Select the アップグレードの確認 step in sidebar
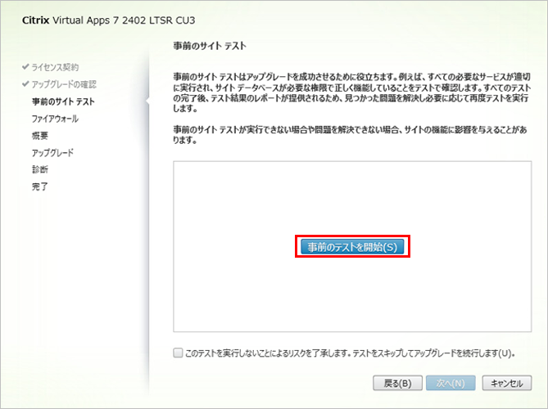Viewport: 548px width, 409px height. pyautogui.click(x=66, y=84)
